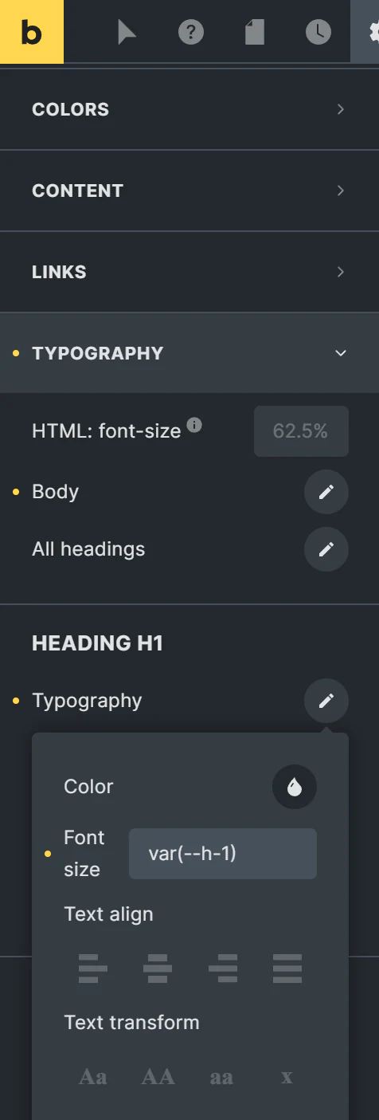
Task: Click info icon next to HTML: font-size
Action: coord(194,425)
